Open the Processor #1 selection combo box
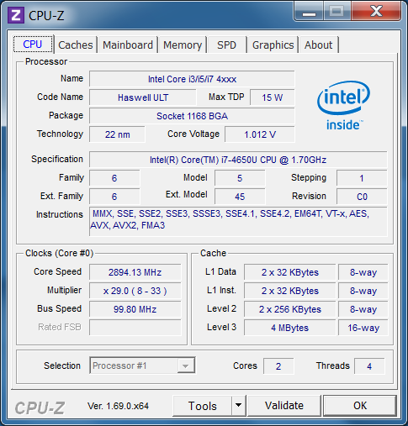408x426 pixels. coord(142,366)
